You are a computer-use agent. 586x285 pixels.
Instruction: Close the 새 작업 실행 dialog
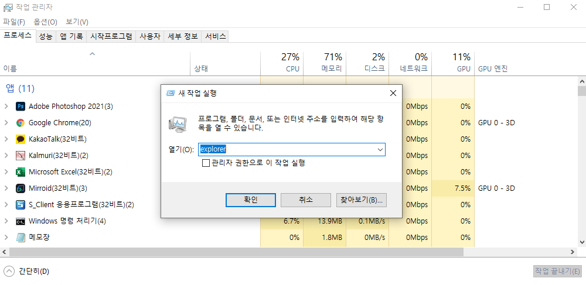393,93
